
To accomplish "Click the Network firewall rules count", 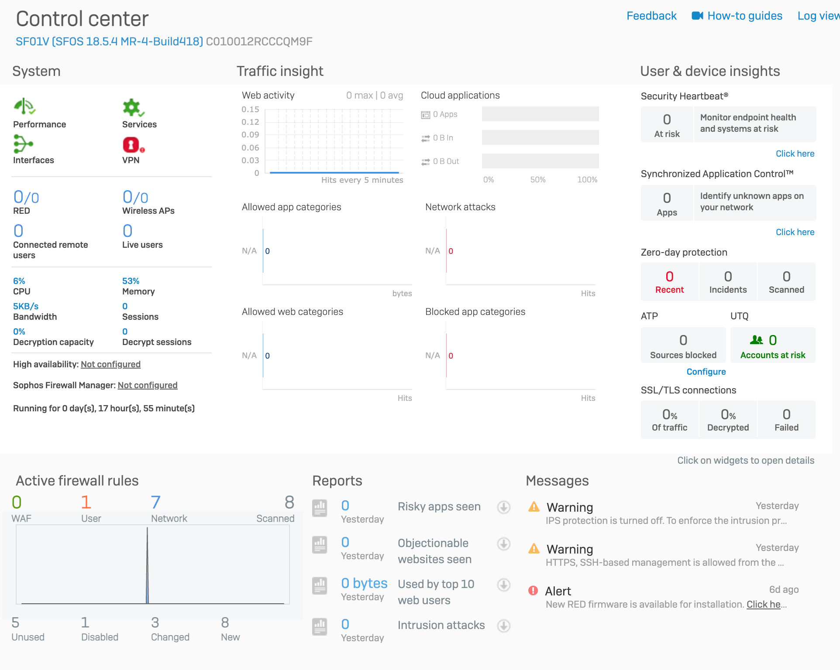I will pos(156,503).
